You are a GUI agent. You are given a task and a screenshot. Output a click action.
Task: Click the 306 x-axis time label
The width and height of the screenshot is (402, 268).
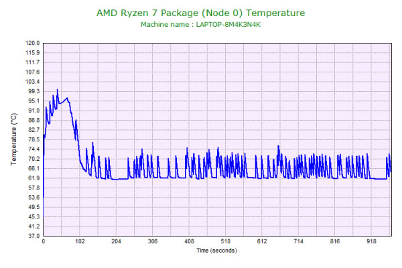pyautogui.click(x=153, y=241)
